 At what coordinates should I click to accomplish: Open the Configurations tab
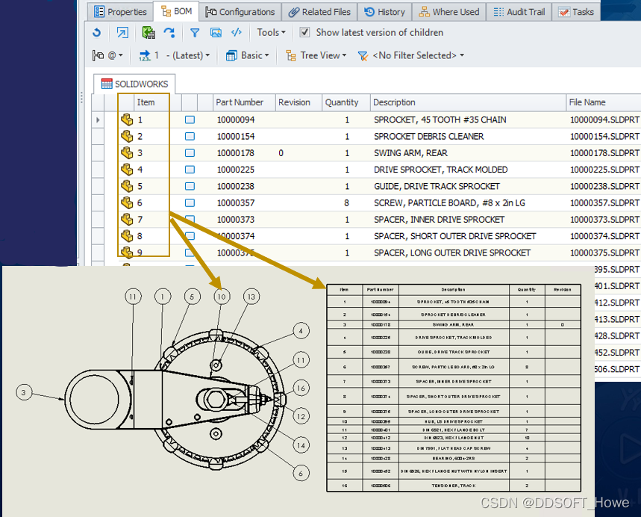pos(240,12)
